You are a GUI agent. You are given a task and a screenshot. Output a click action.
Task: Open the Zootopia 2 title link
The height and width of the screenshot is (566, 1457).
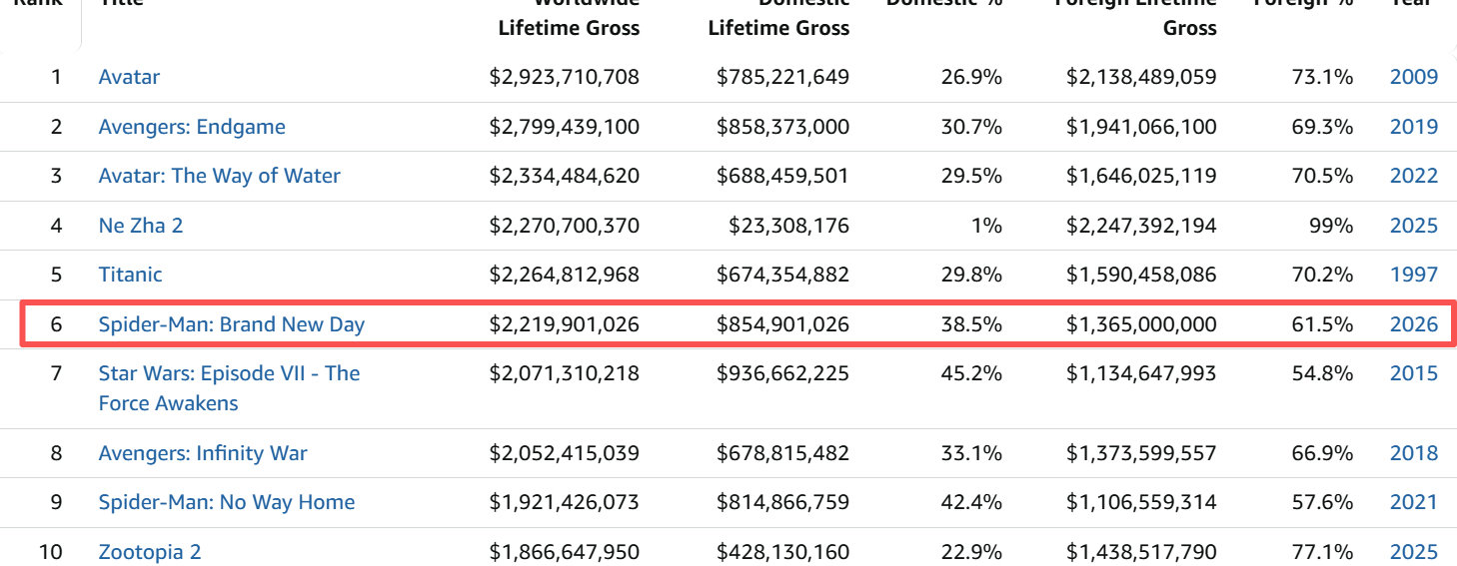[150, 552]
